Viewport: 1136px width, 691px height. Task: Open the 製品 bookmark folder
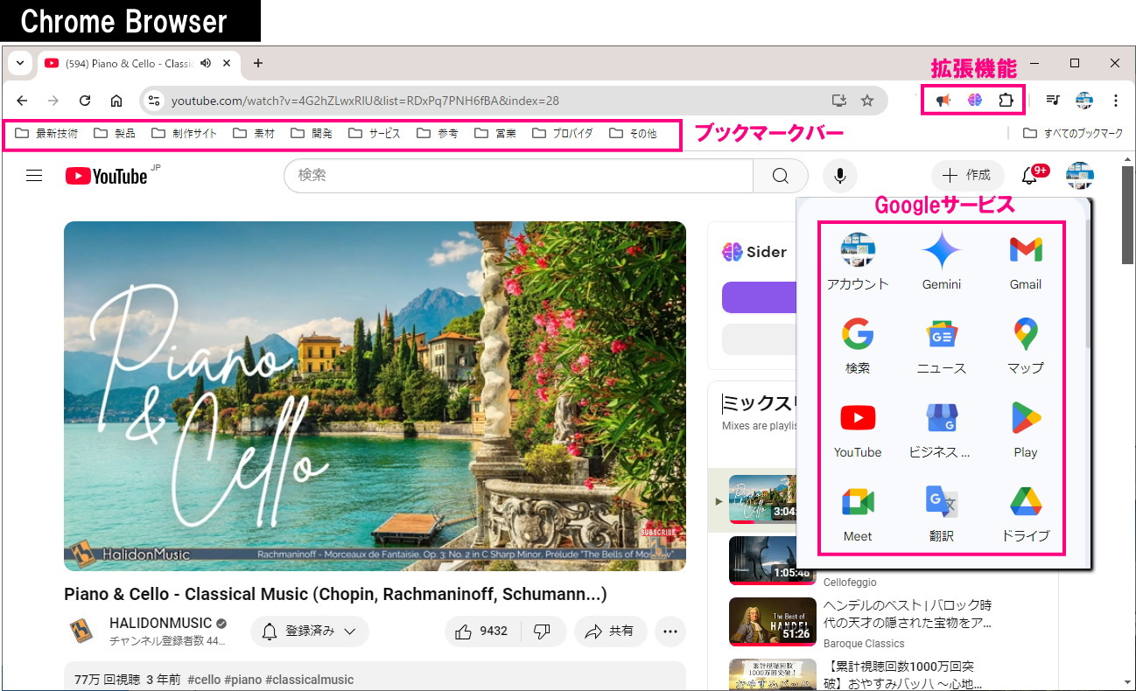(115, 134)
